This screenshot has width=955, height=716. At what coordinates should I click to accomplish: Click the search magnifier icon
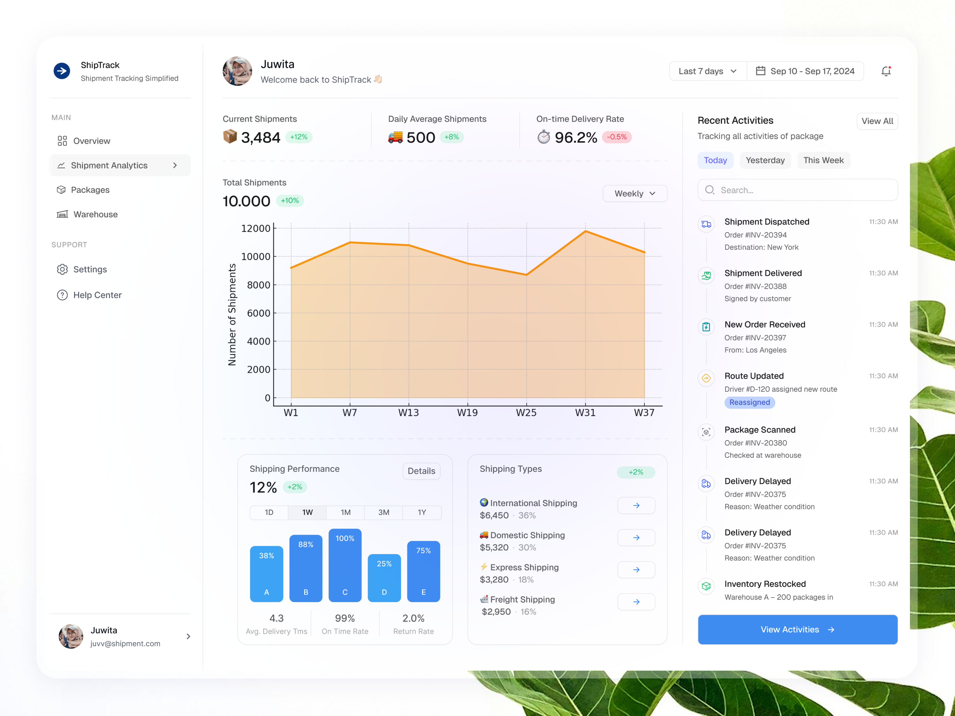tap(709, 190)
